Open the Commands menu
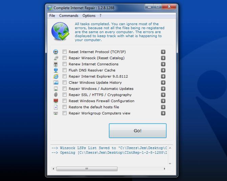This screenshot has height=181, width=227. click(x=69, y=16)
